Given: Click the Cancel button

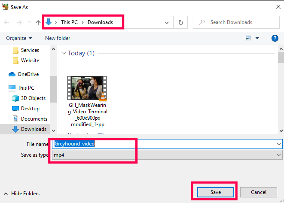Looking at the screenshot, I should point(259,192).
